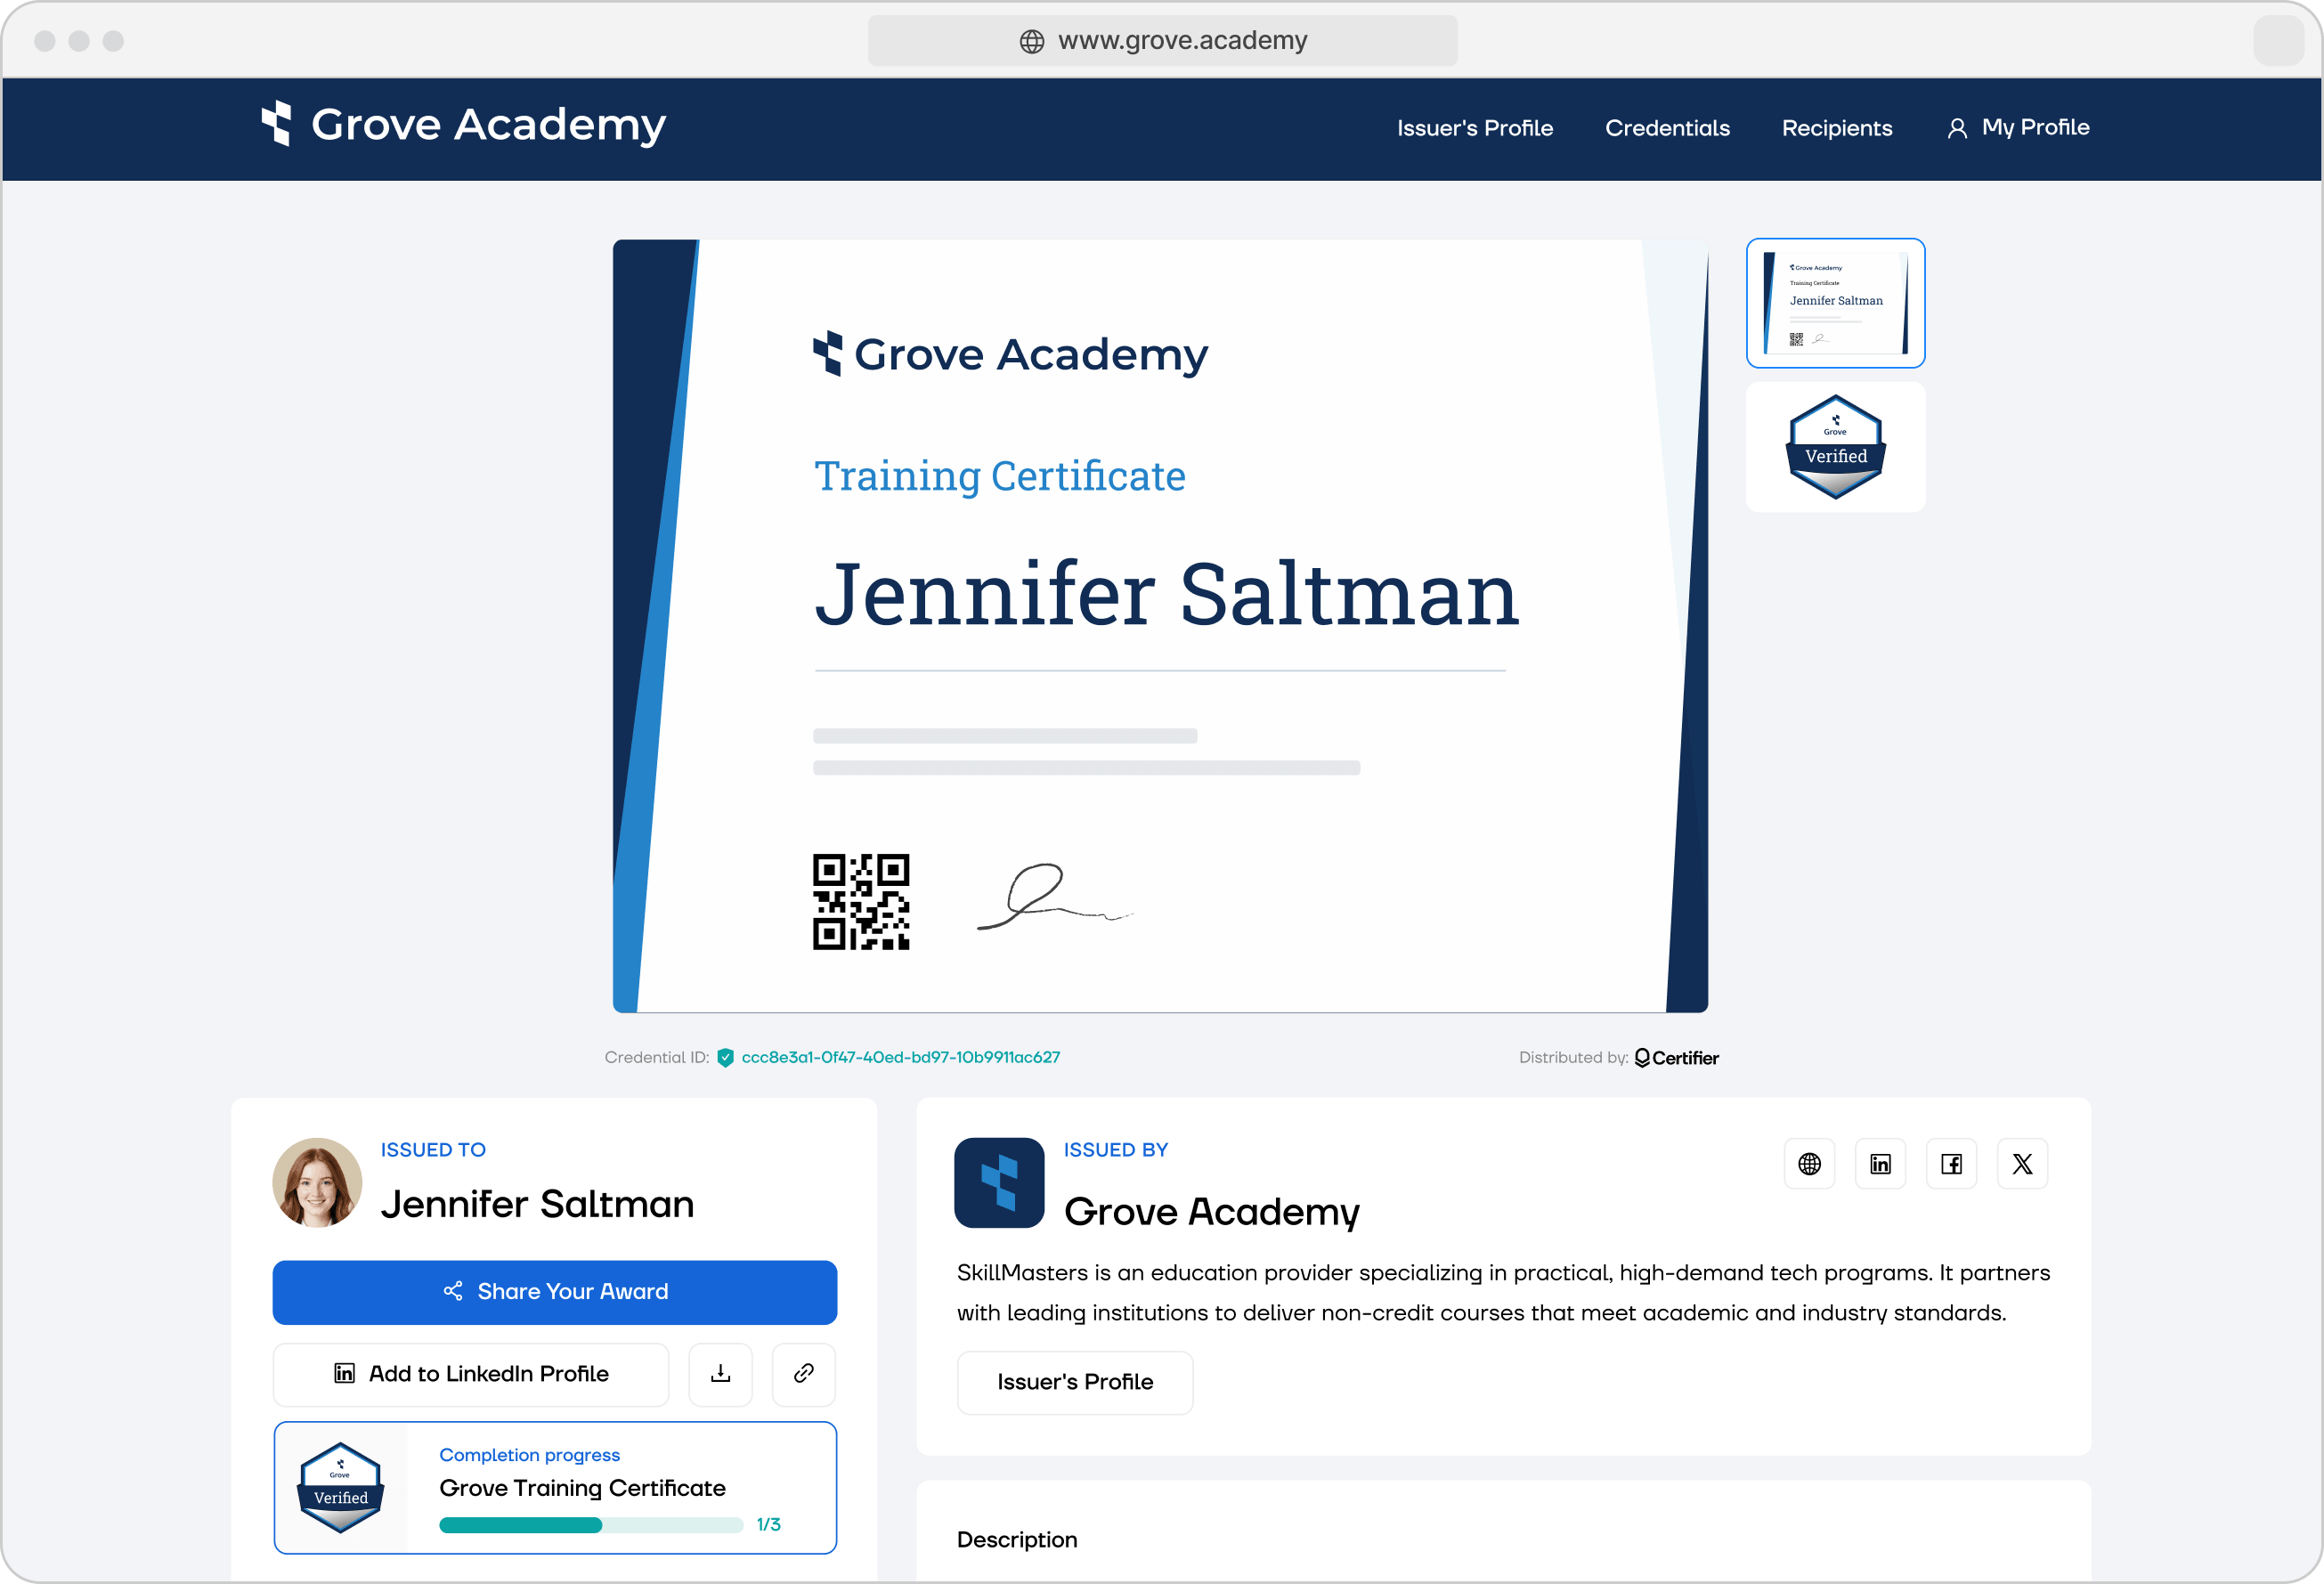Screen dimensions: 2324x1584
Task: Go to Credentials navigation item
Action: 1667,128
